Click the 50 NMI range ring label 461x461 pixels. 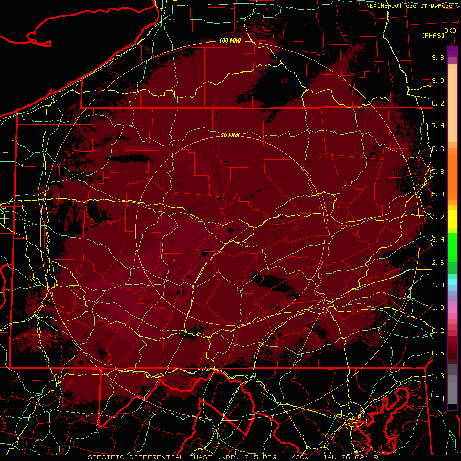click(230, 135)
